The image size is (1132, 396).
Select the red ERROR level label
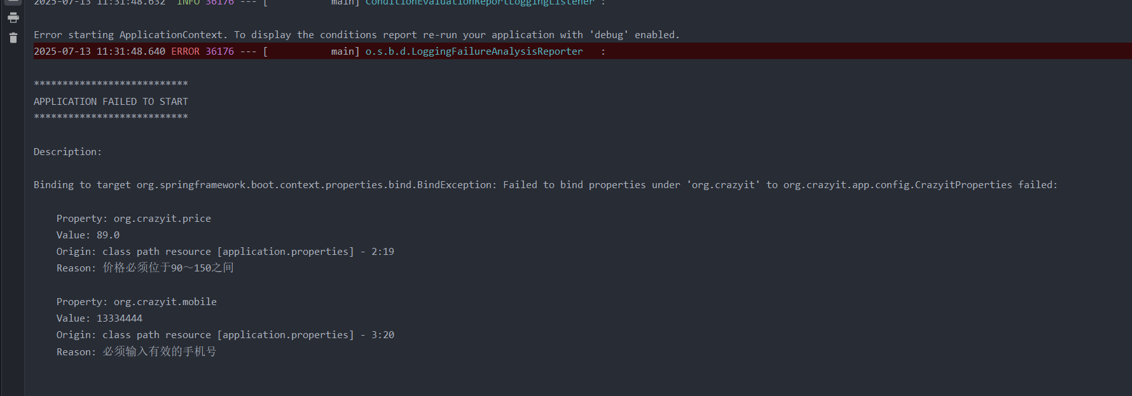[x=185, y=51]
